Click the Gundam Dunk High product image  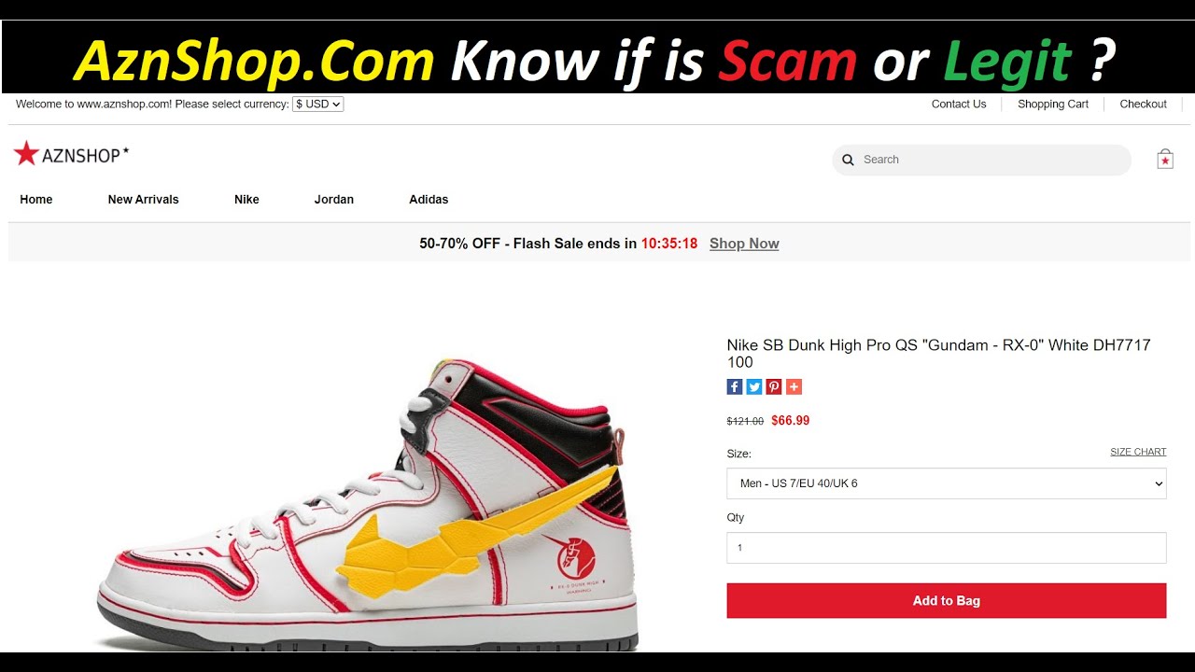coord(368,504)
